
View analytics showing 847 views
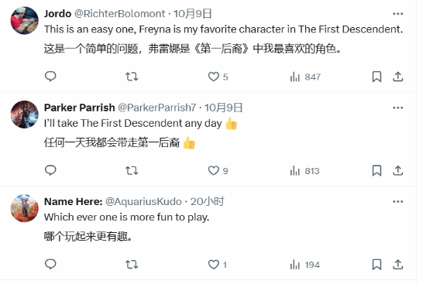(x=305, y=77)
